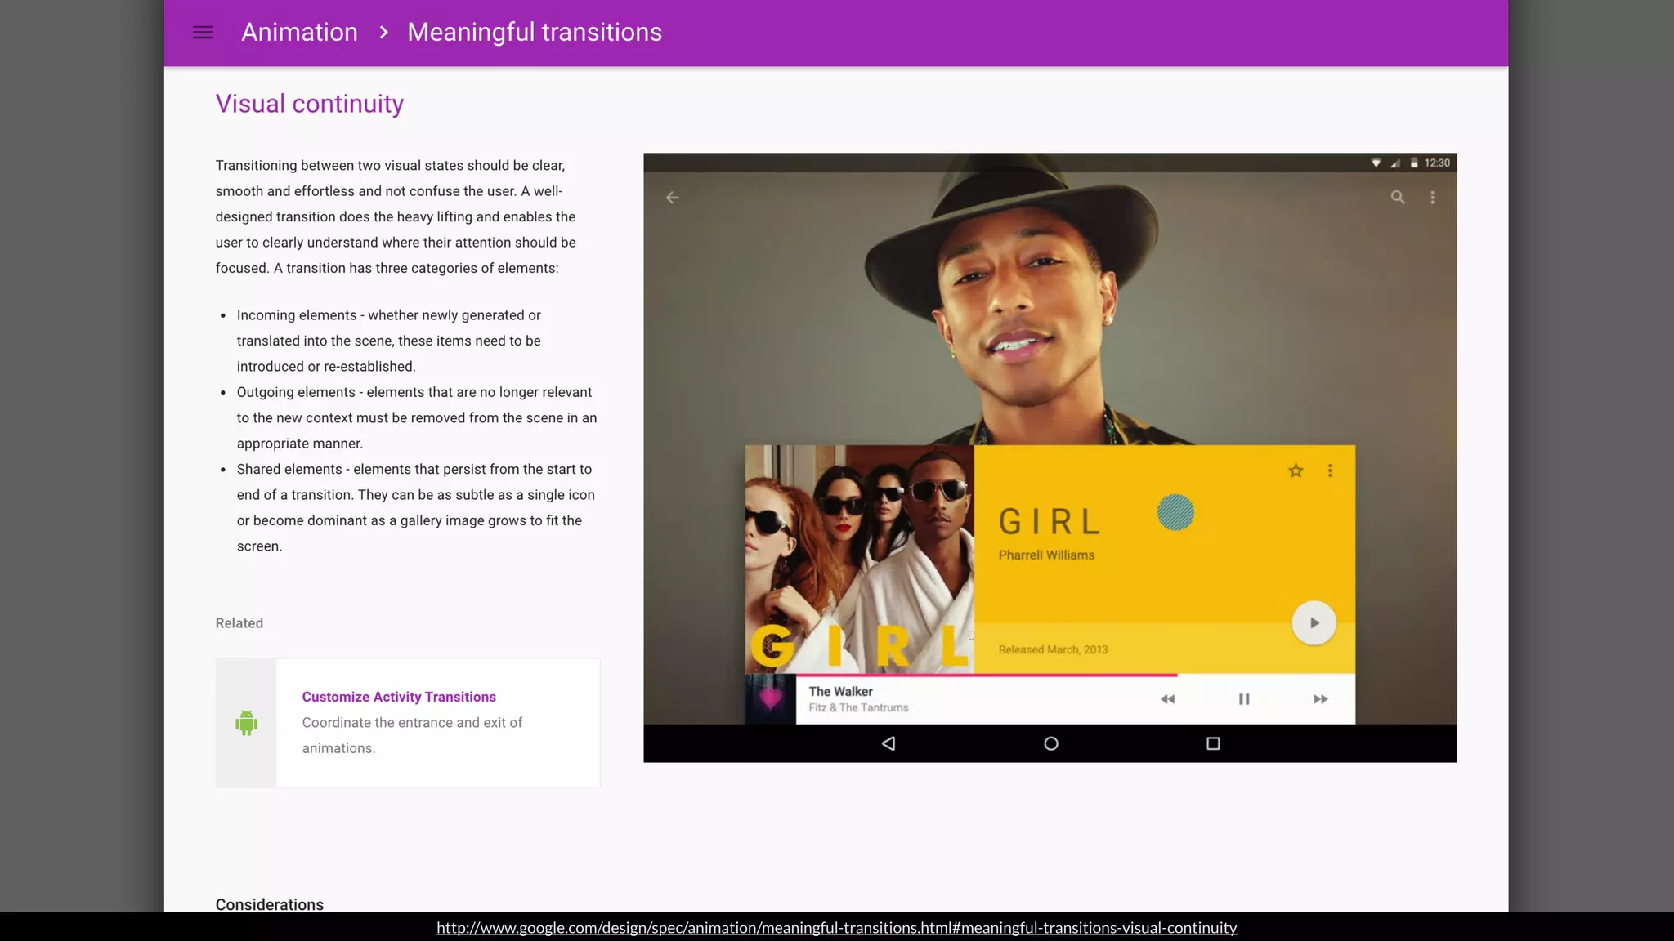
Task: Pause The Walker track
Action: [x=1244, y=699]
